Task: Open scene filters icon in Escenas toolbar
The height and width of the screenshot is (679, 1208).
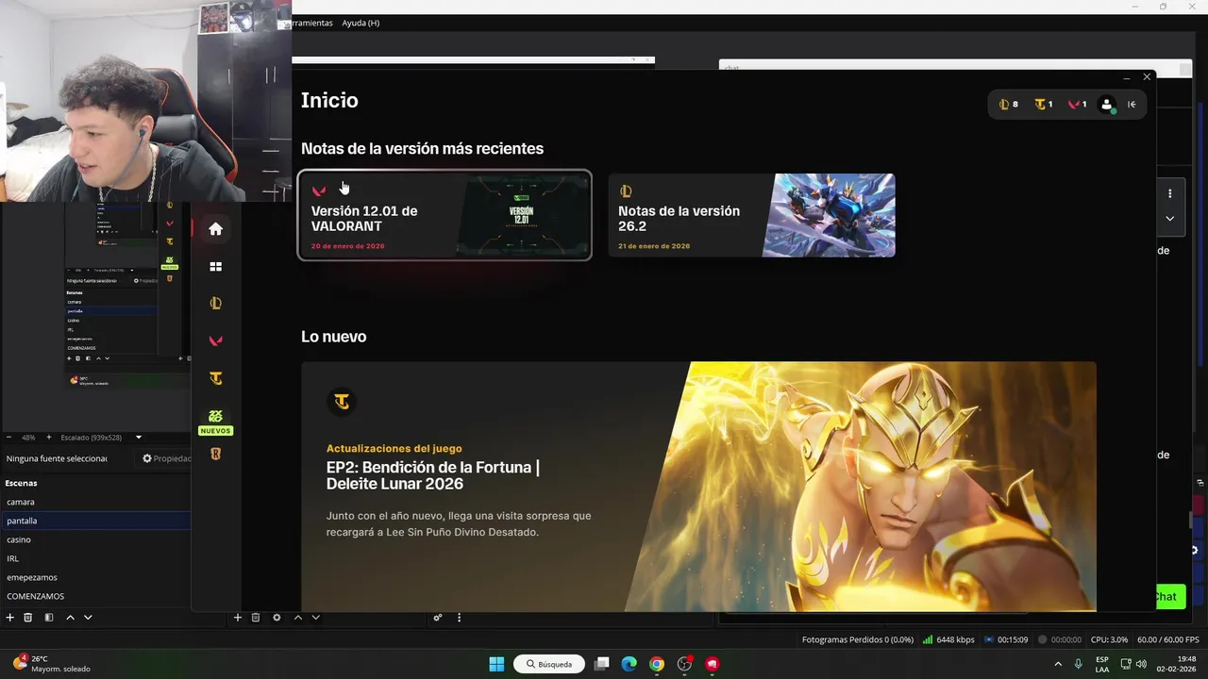Action: pyautogui.click(x=49, y=618)
